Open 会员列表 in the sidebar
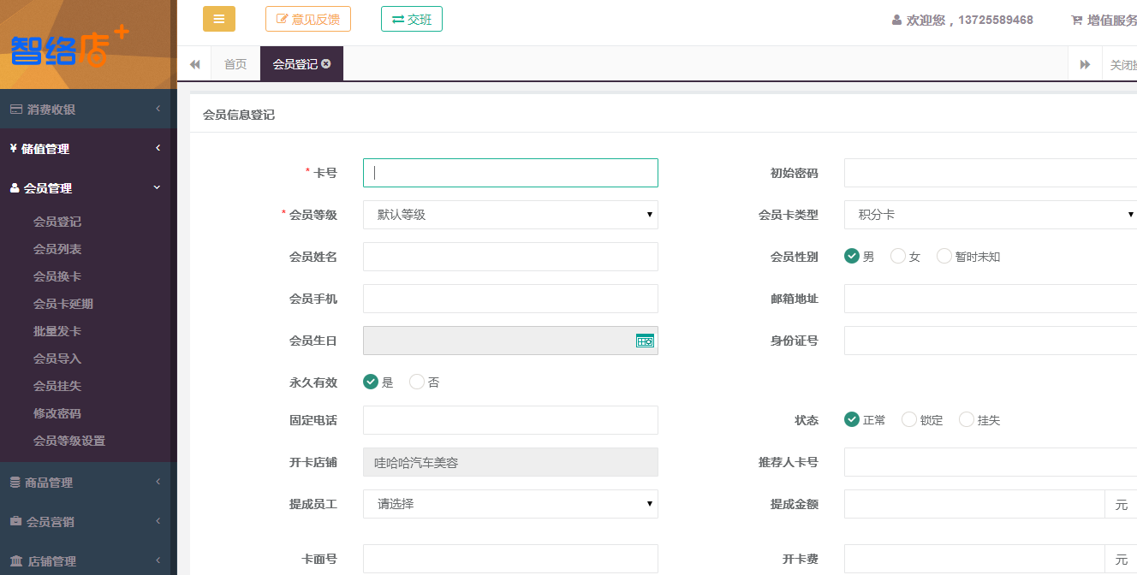1137x575 pixels. (57, 249)
